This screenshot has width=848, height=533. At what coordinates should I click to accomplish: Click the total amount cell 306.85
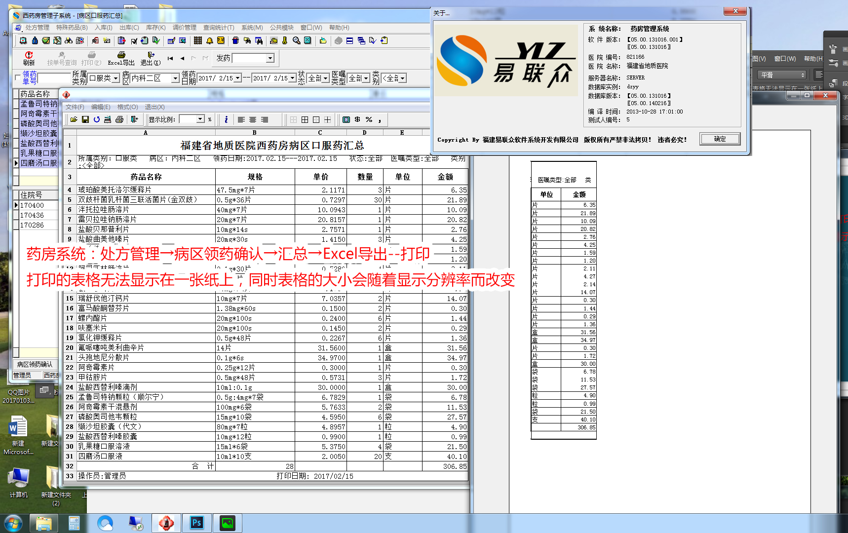pos(445,466)
